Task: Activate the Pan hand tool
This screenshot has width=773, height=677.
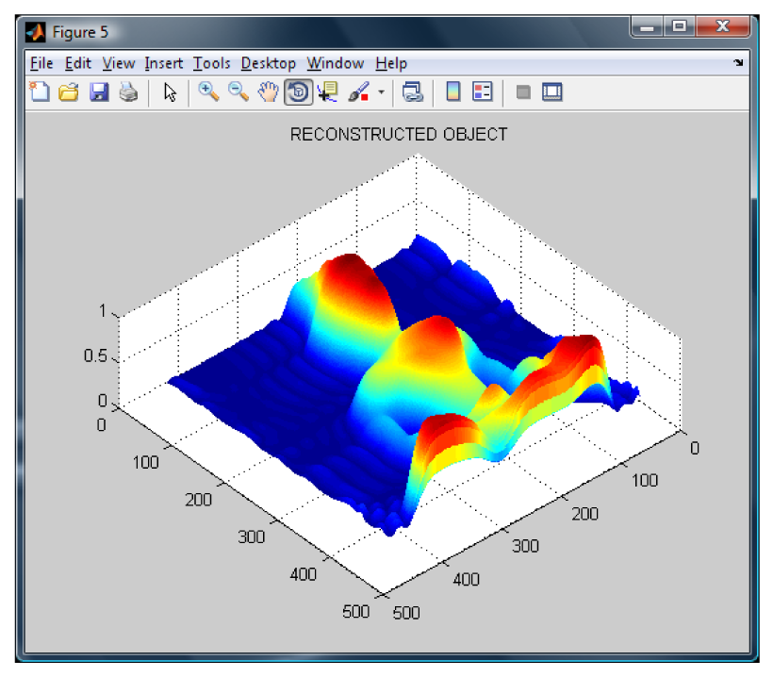Action: (269, 92)
